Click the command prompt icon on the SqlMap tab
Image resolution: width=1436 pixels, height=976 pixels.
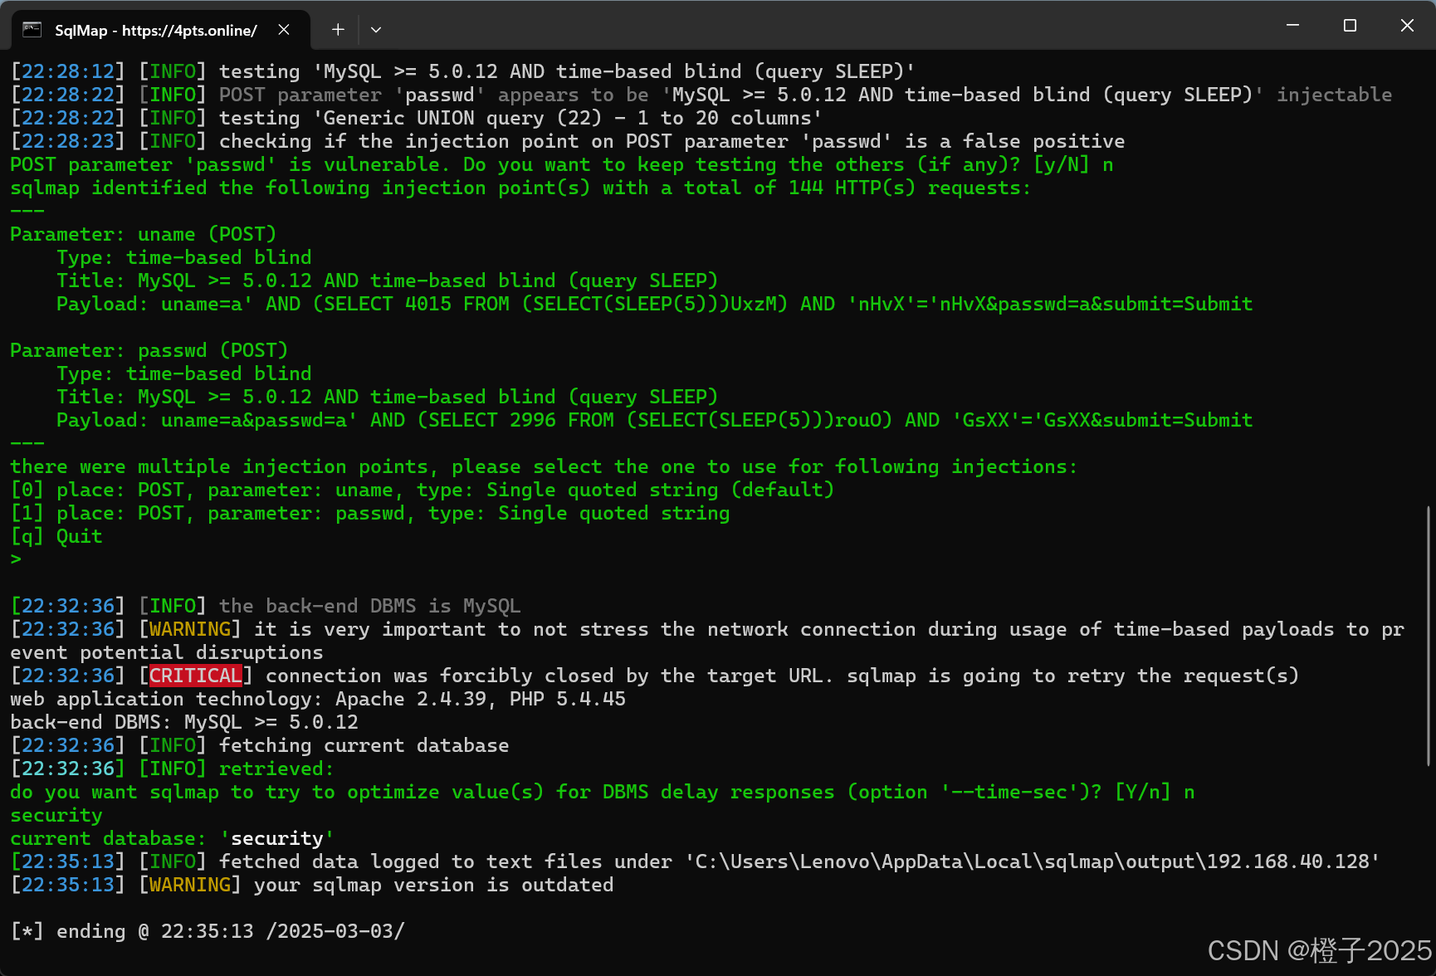point(32,30)
